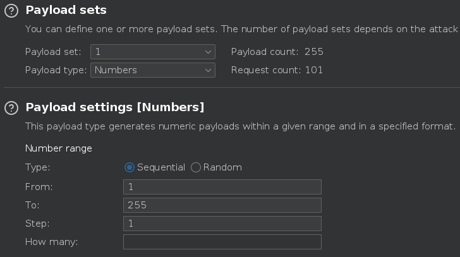Screen dimensions: 460x257
Task: Click the Number range section label
Action: click(58, 148)
